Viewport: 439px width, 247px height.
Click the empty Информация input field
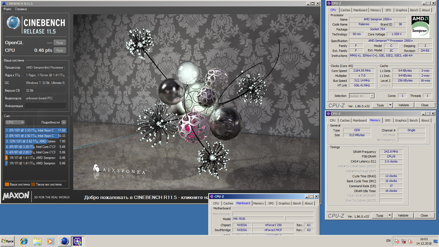tap(45, 106)
